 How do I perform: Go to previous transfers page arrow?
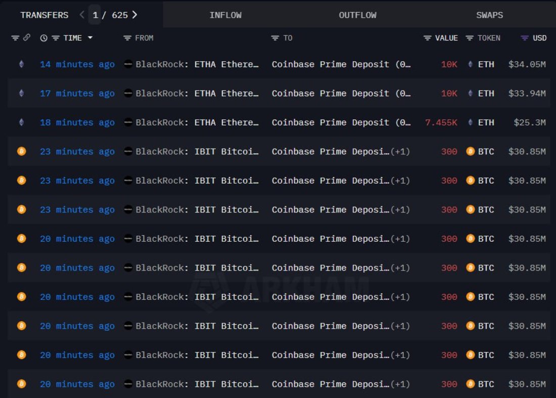[x=82, y=15]
